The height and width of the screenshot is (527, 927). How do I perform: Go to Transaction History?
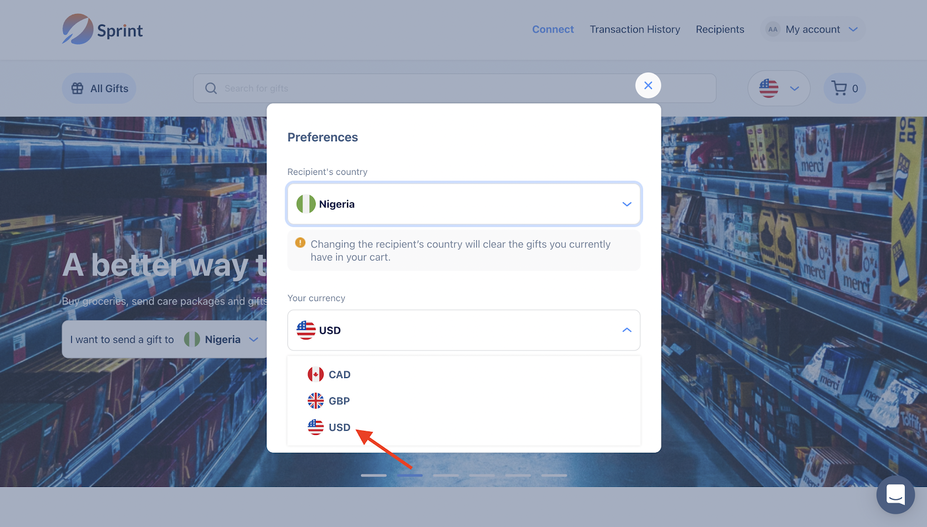pos(635,30)
